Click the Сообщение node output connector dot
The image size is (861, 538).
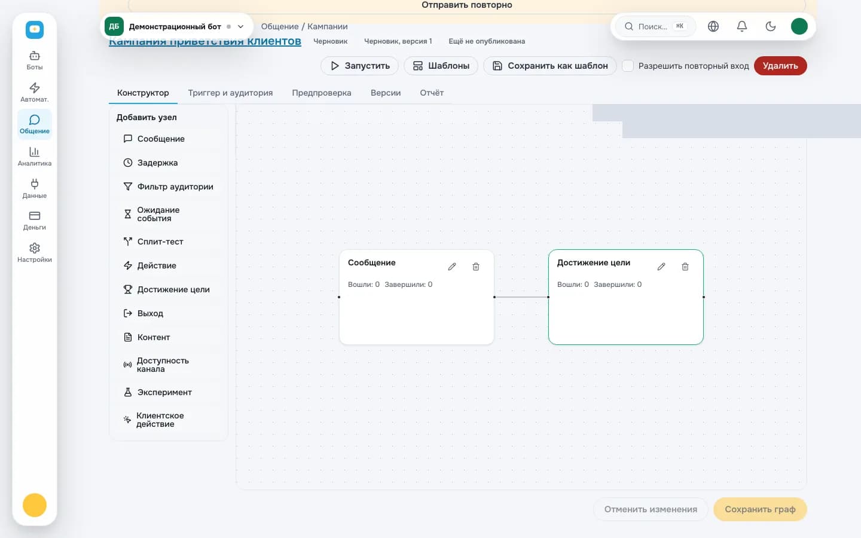[494, 297]
